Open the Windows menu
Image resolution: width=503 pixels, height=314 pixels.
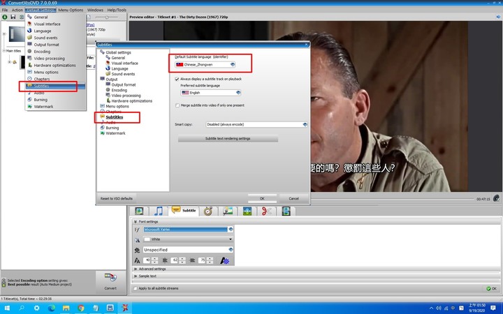point(95,10)
